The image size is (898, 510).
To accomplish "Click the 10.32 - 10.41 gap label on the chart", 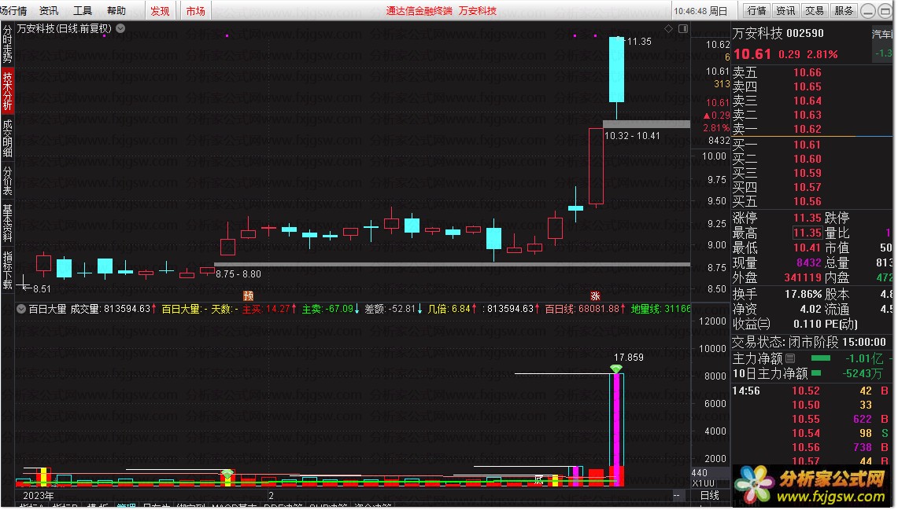I will point(632,135).
